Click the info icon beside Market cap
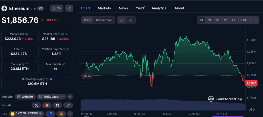This screenshot has height=117, width=263. point(26,34)
